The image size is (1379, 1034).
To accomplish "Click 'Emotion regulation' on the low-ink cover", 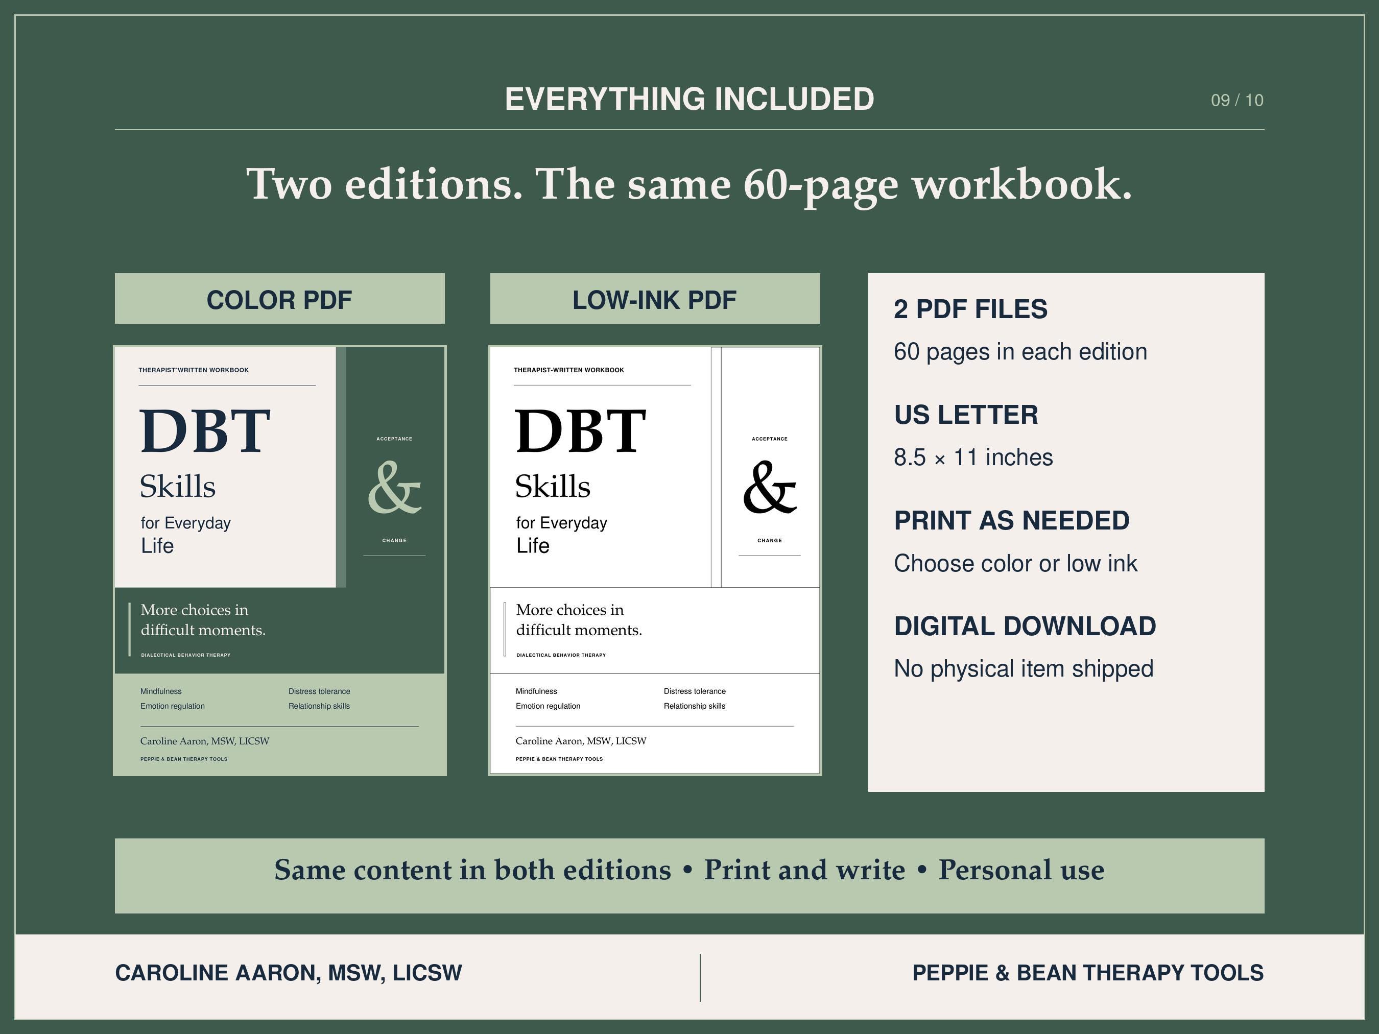I will 548,706.
